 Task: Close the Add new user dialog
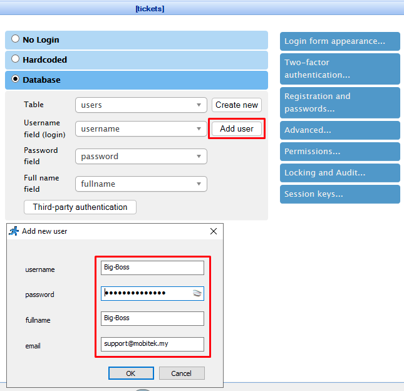214,231
